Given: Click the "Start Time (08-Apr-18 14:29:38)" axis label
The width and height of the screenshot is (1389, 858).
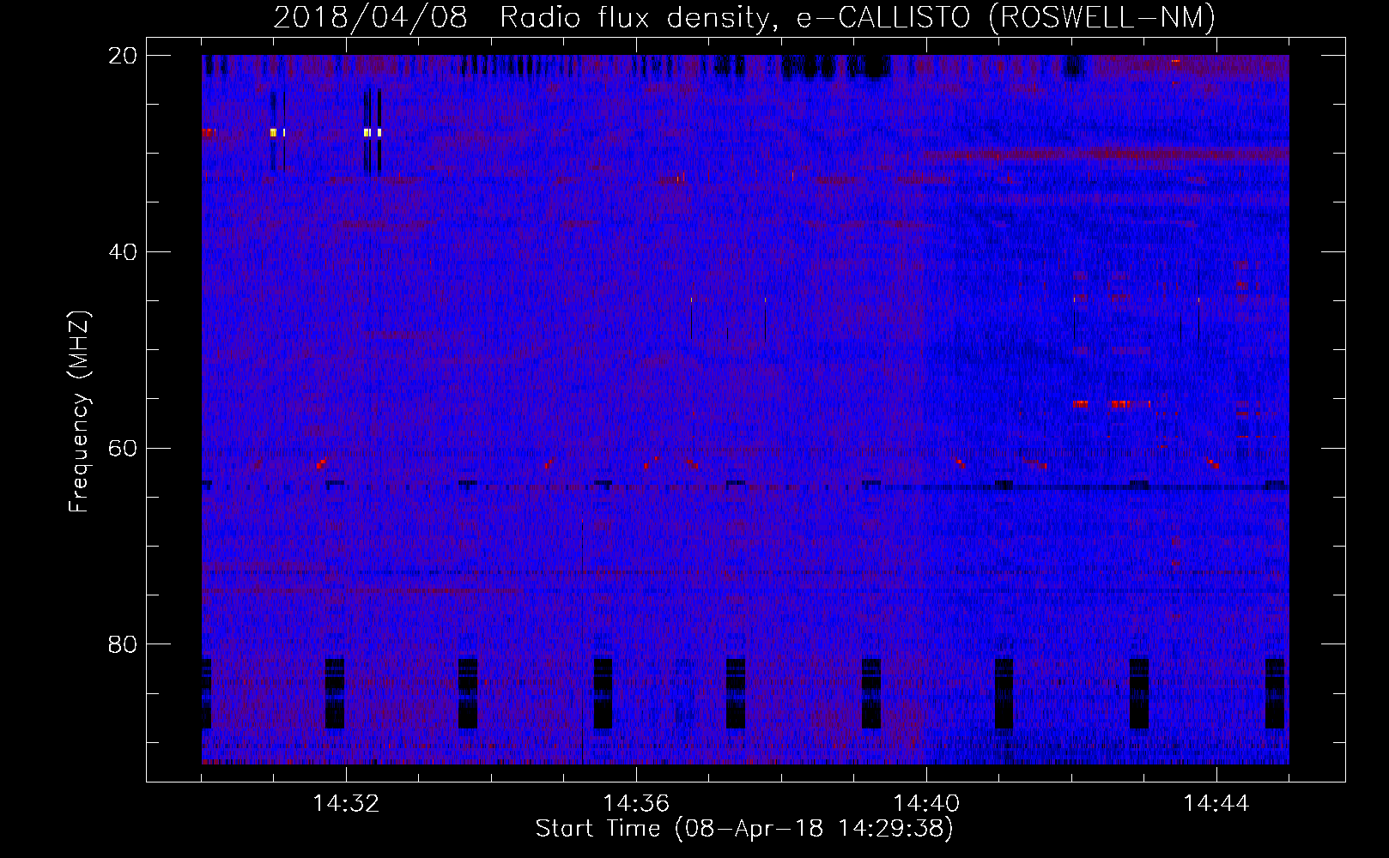Looking at the screenshot, I should coord(744,829).
